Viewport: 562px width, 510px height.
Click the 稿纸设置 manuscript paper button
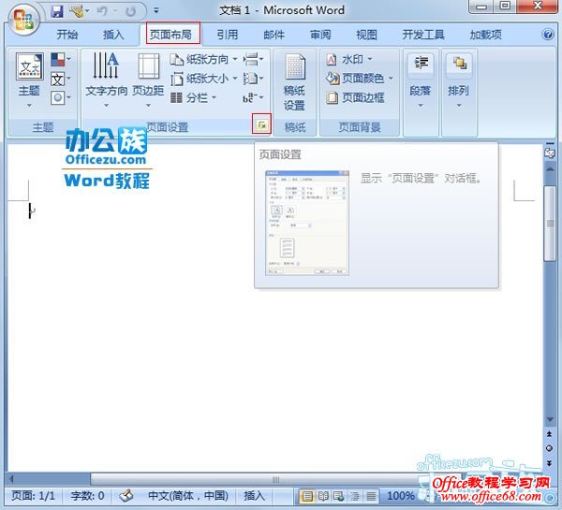point(295,83)
